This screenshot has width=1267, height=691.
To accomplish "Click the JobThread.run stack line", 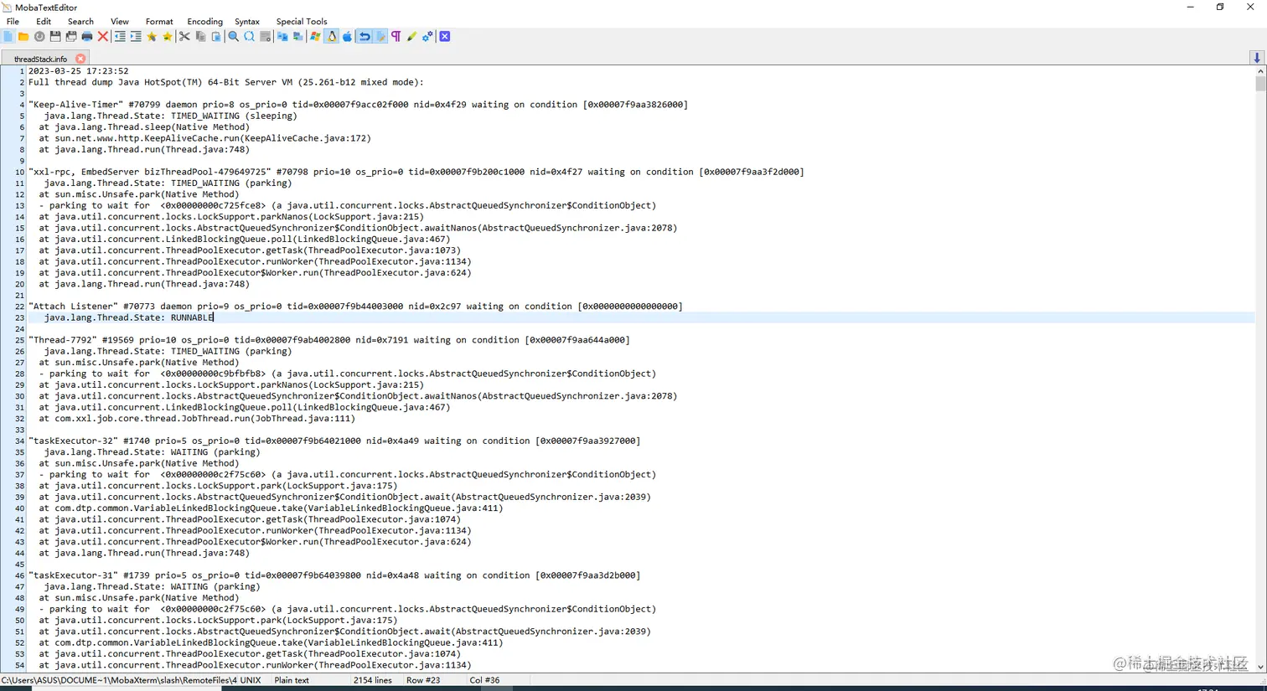I will (x=197, y=419).
